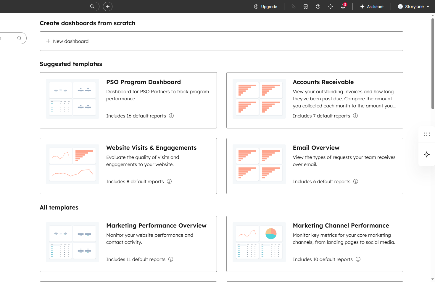Open the Assistant panel
435x282 pixels.
372,7
